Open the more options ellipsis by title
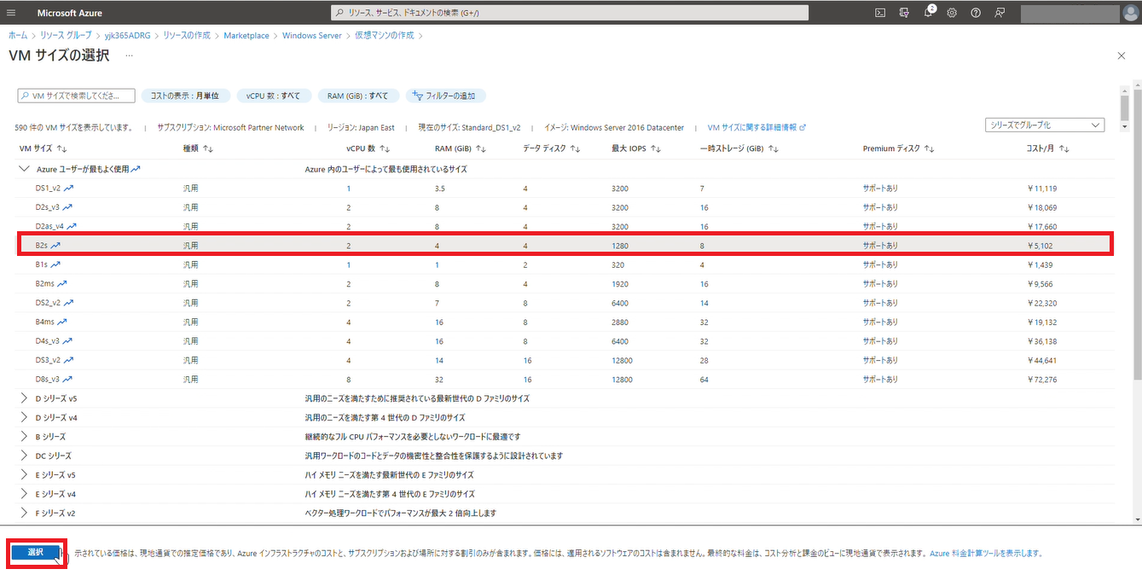 pos(130,56)
